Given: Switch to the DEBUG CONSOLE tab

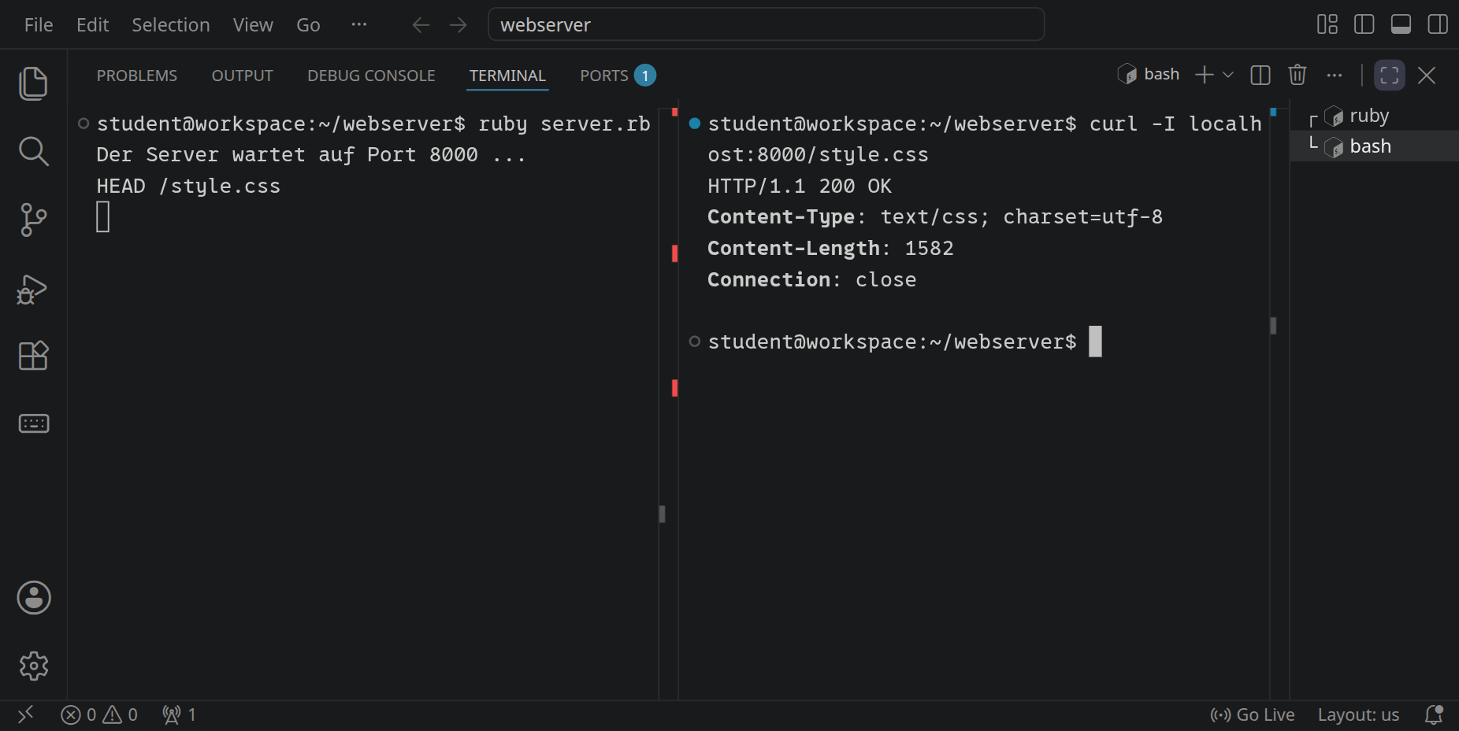Looking at the screenshot, I should (x=371, y=76).
